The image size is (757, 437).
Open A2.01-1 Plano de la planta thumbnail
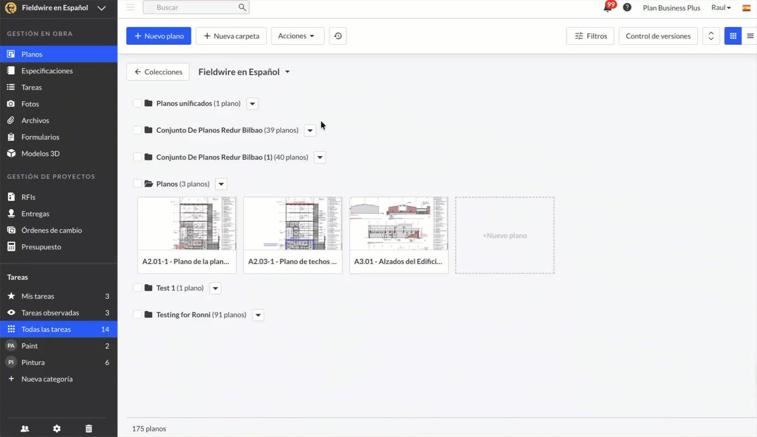[187, 235]
